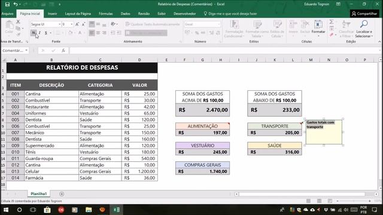Toggle top vertical alignment
This screenshot has height=215, width=383.
(92, 24)
